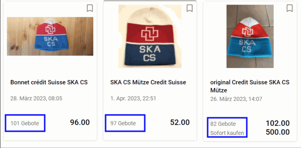
Task: Select the 102.00 current bid price
Action: [278, 123]
